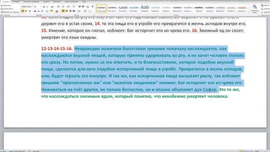Image resolution: width=270 pixels, height=152 pixels.
Task: Toggle Bold formatting
Action: [22, 11]
